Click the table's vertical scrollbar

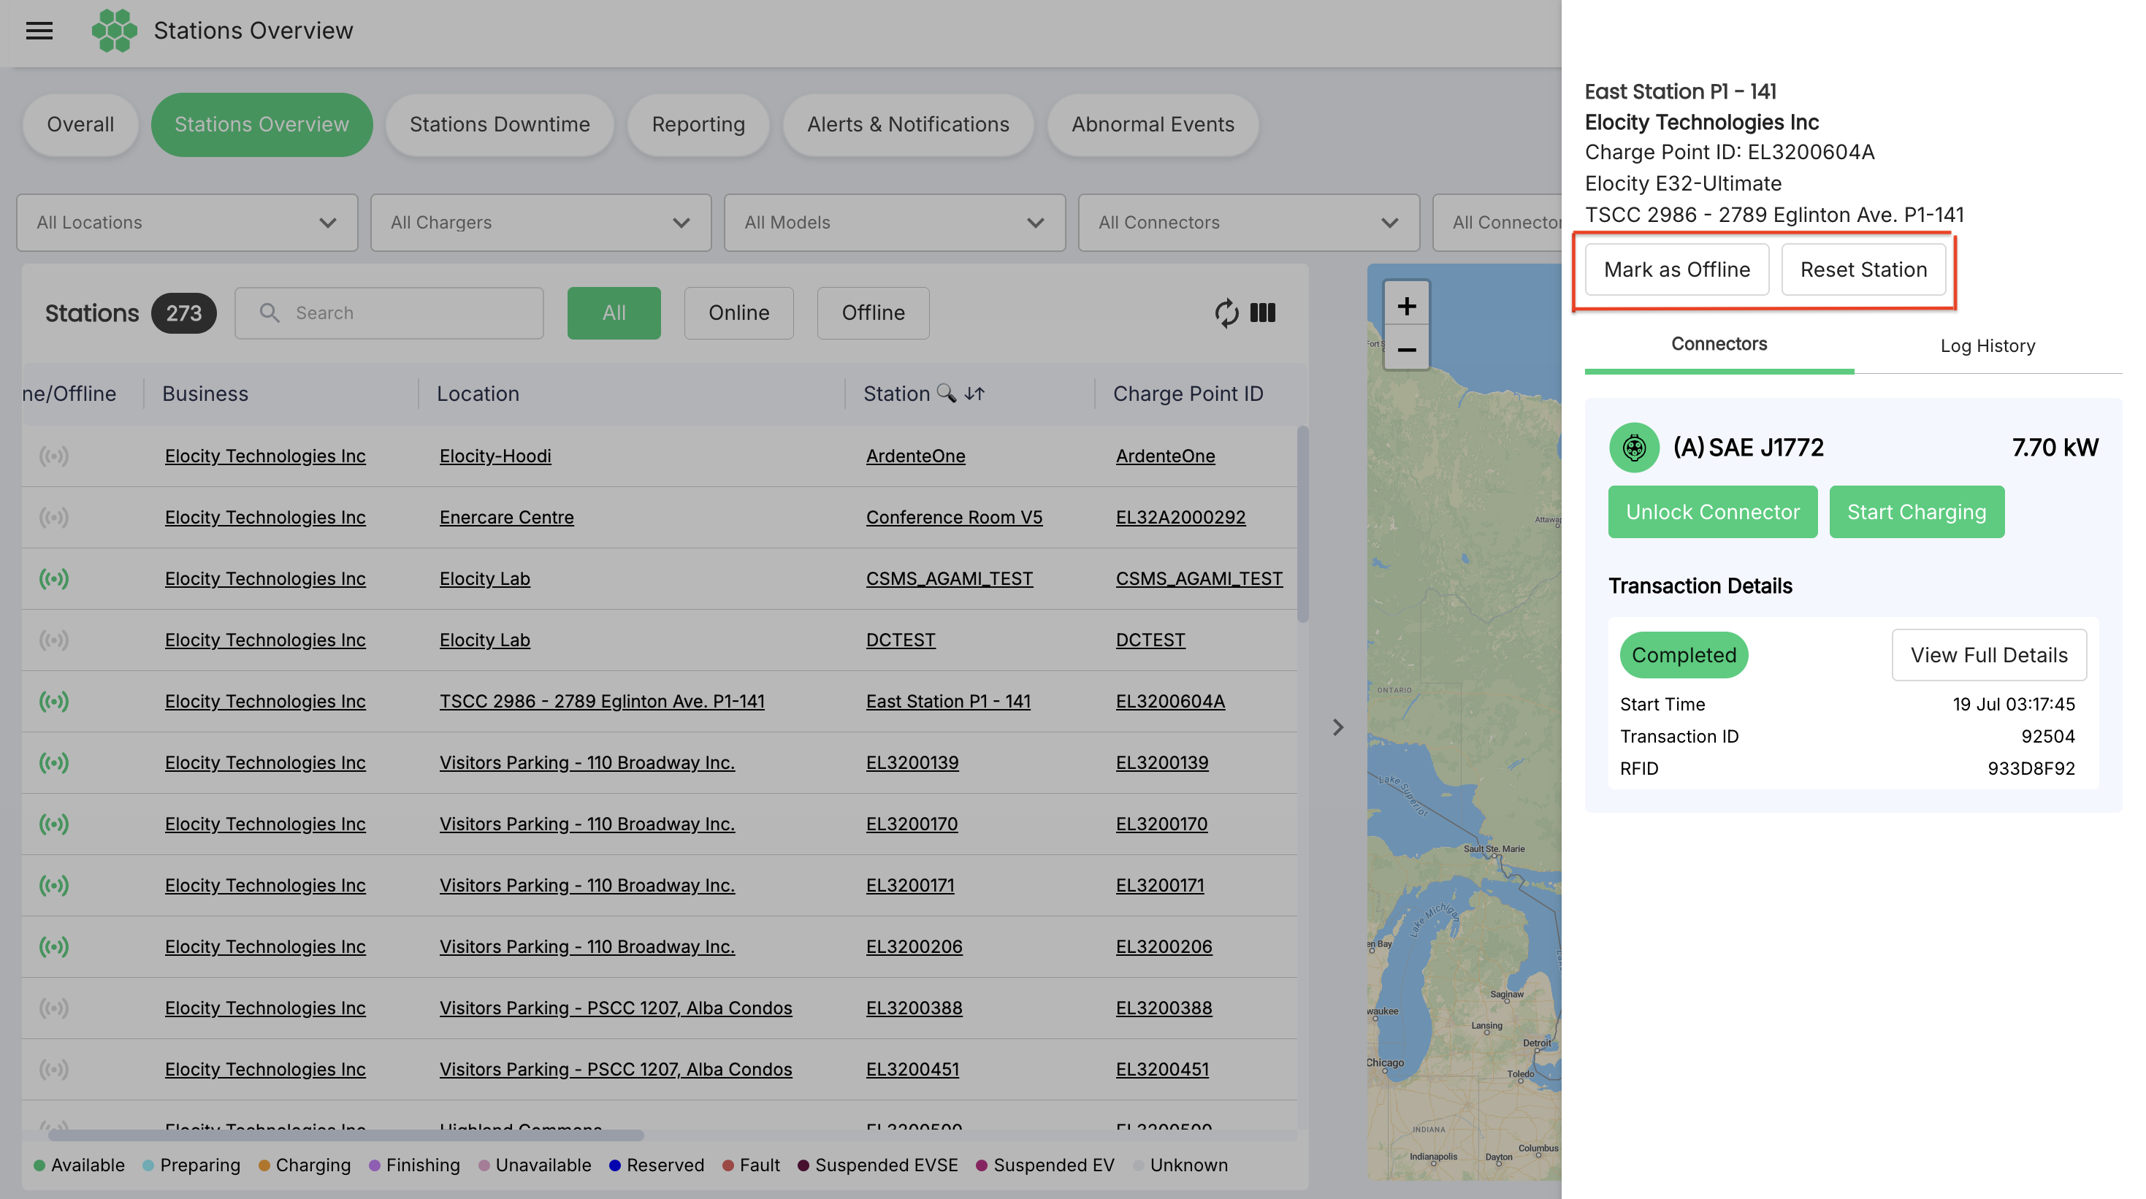pos(1303,524)
